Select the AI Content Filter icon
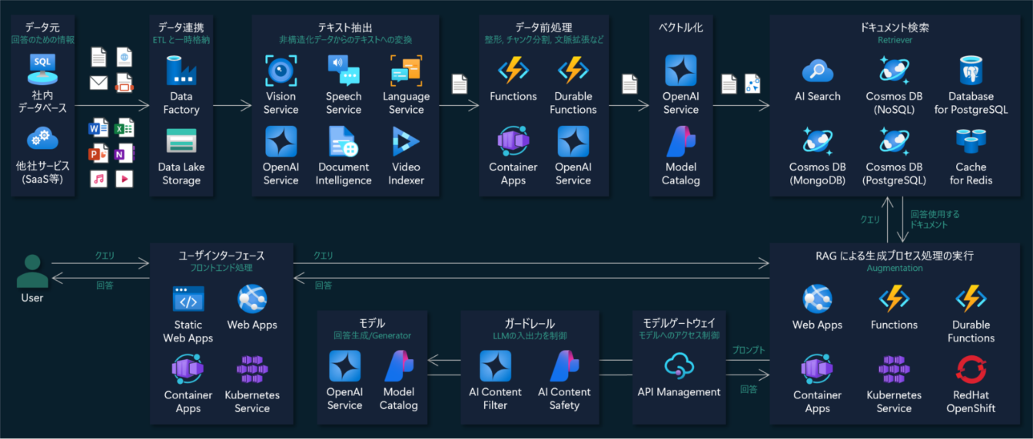 (x=495, y=366)
